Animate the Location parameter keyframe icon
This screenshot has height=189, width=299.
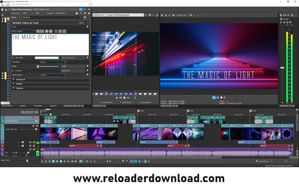coord(87,70)
